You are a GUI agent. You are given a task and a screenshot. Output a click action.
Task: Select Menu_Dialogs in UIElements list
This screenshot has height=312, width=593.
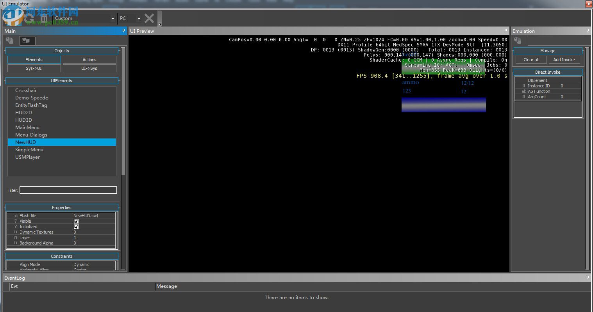click(62, 135)
